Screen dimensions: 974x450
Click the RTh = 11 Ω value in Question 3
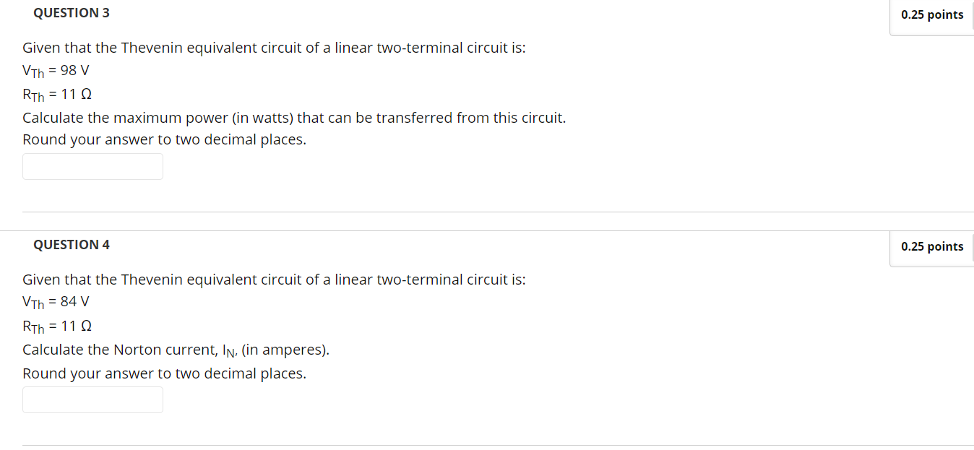coord(56,94)
